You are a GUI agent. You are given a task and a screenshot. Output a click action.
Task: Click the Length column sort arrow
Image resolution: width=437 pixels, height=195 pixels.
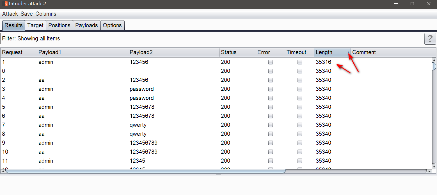(348, 52)
